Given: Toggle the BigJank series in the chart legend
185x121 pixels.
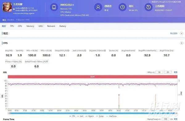Looking at the screenshot, I should coord(89,116).
